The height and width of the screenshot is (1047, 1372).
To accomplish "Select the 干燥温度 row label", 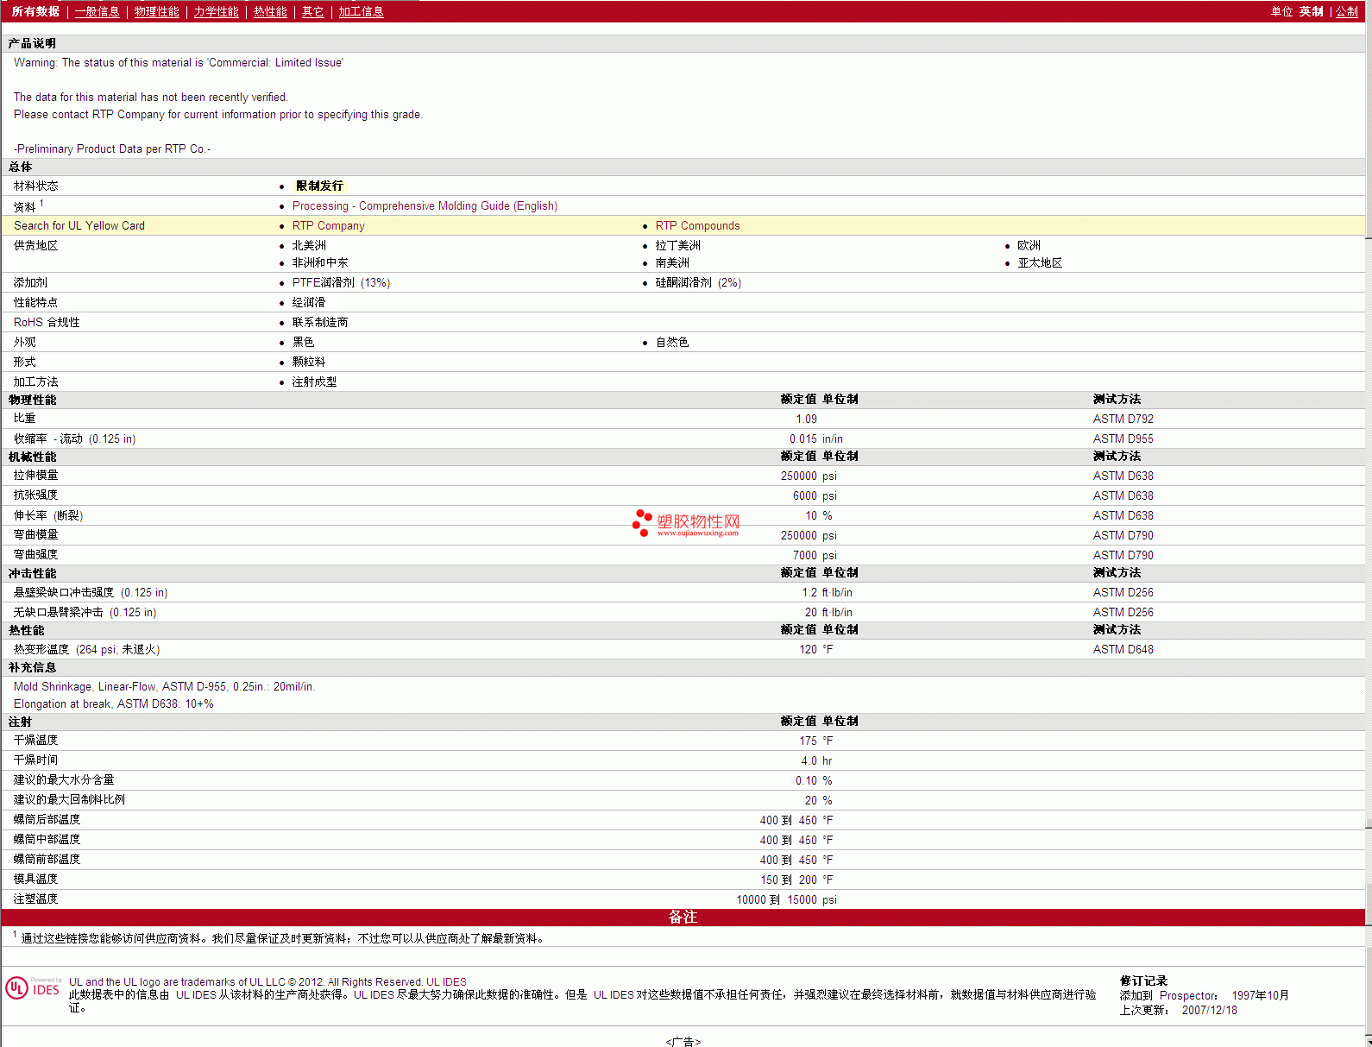I will click(36, 741).
